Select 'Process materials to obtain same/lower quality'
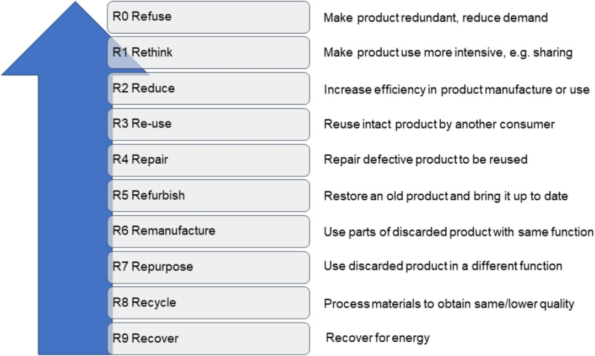595x356 pixels. (448, 303)
